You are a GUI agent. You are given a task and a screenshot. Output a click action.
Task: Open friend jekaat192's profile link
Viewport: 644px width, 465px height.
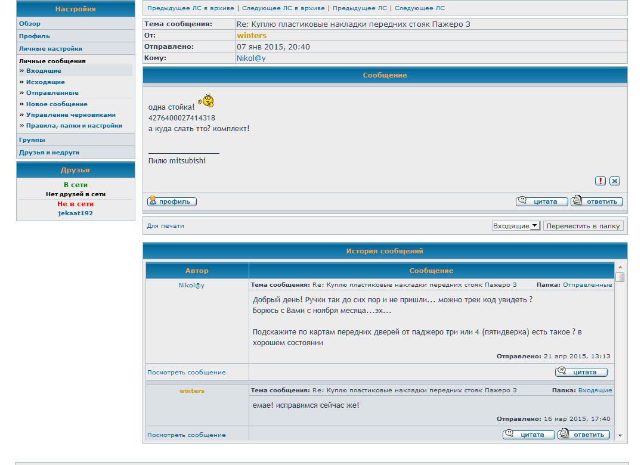76,213
